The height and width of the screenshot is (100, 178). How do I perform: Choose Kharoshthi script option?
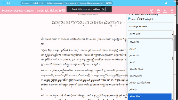(x=150, y=76)
